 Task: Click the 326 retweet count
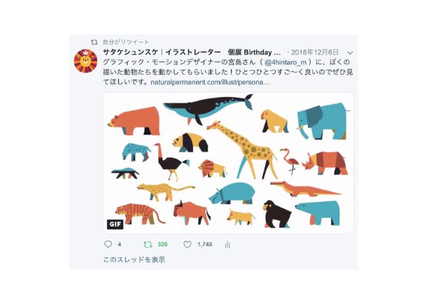click(x=162, y=244)
